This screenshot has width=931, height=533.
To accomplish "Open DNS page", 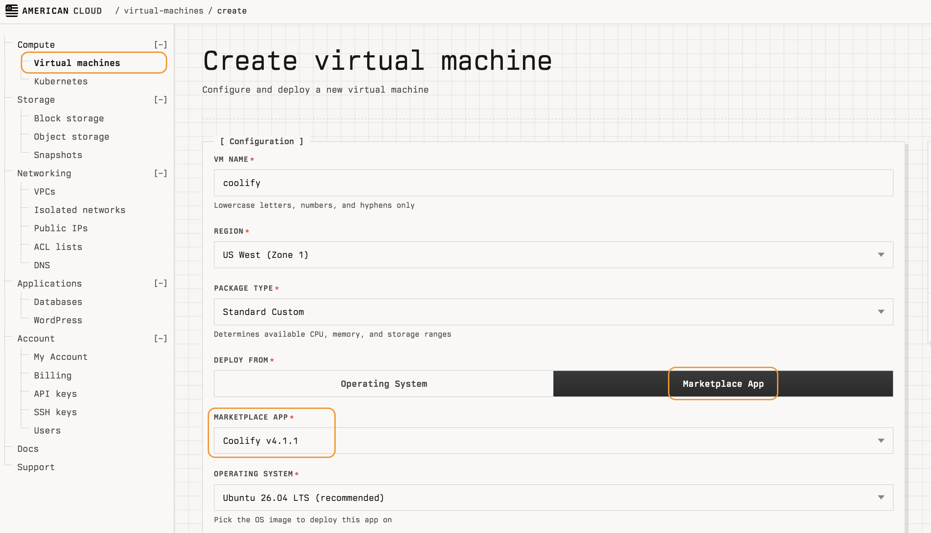I will coord(42,265).
